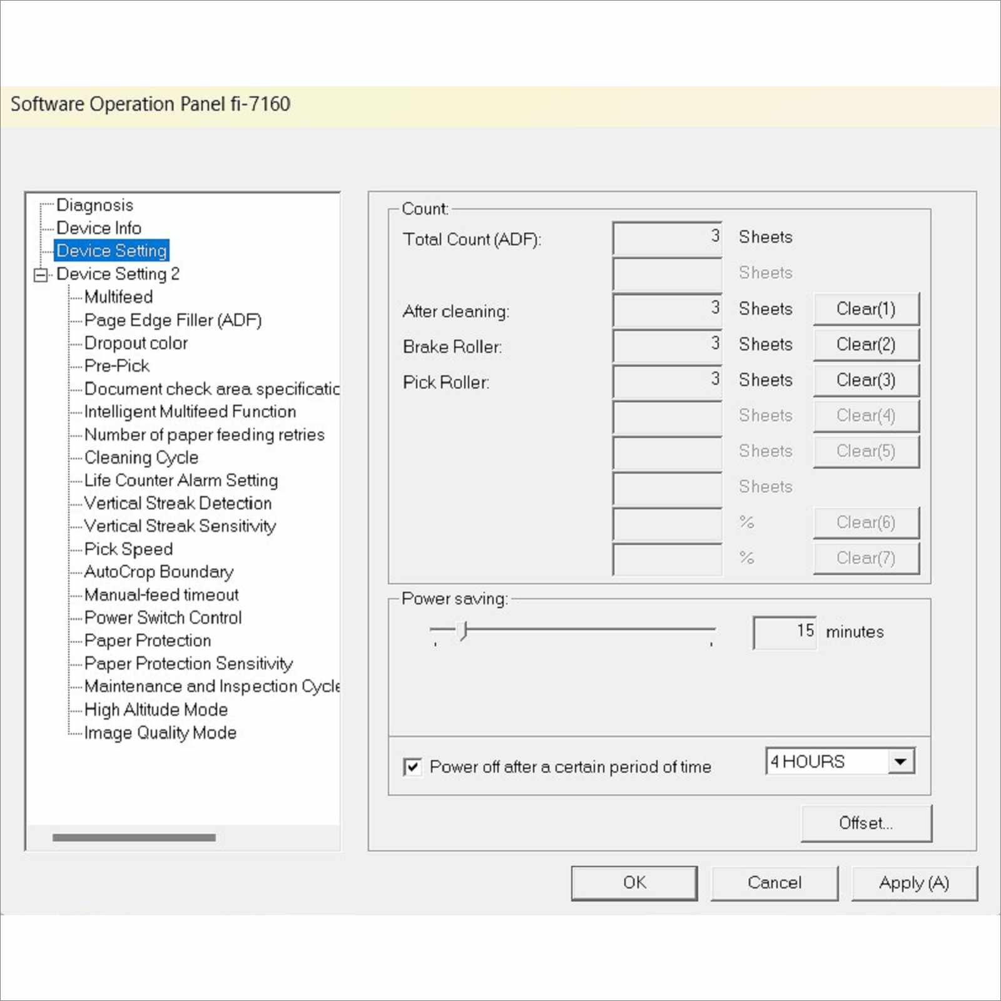This screenshot has height=1001, width=1001.
Task: Select the highlighted Device Setting item
Action: [111, 250]
